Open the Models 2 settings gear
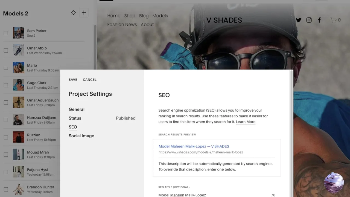Image resolution: width=350 pixels, height=197 pixels. coord(73,13)
